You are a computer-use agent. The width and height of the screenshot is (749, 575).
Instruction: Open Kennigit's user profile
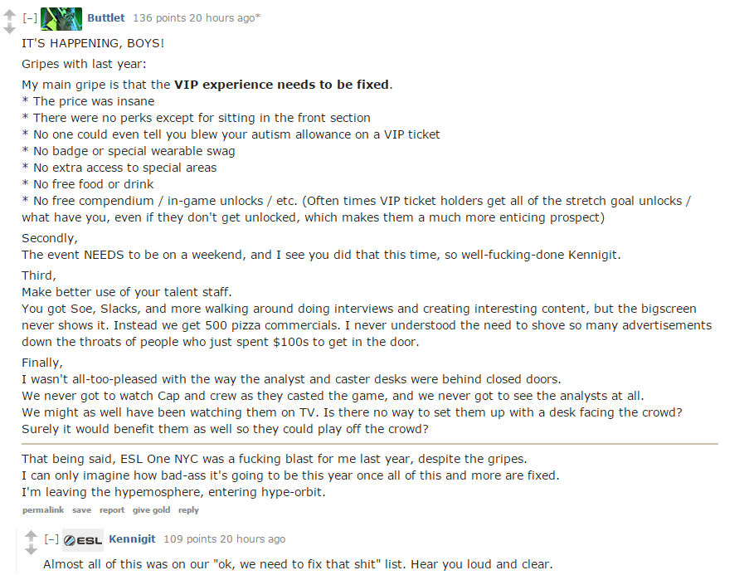point(133,539)
